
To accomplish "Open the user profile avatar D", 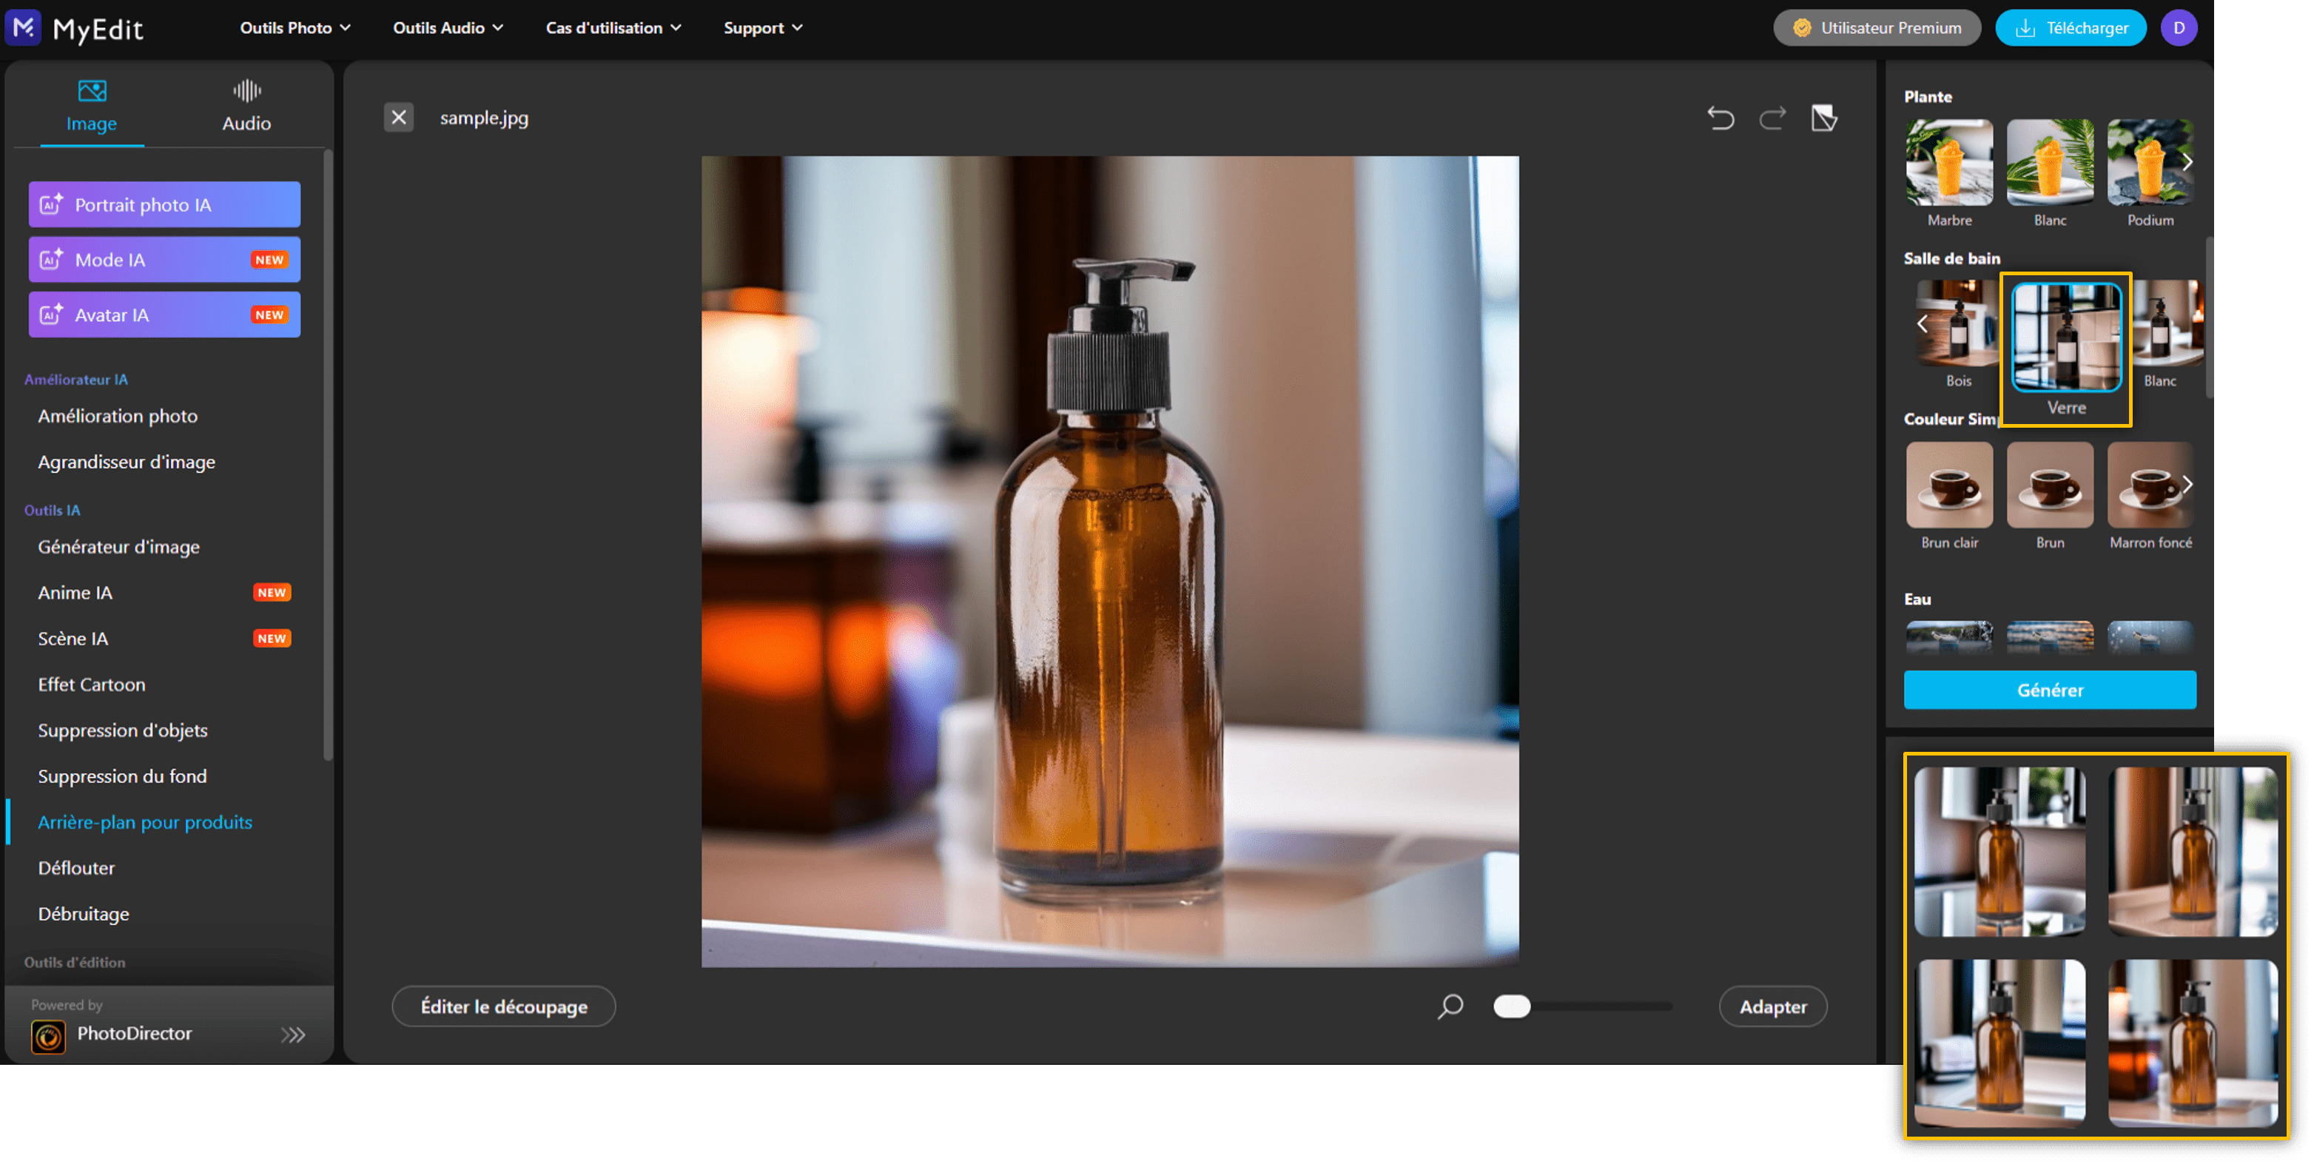I will coord(2179,28).
